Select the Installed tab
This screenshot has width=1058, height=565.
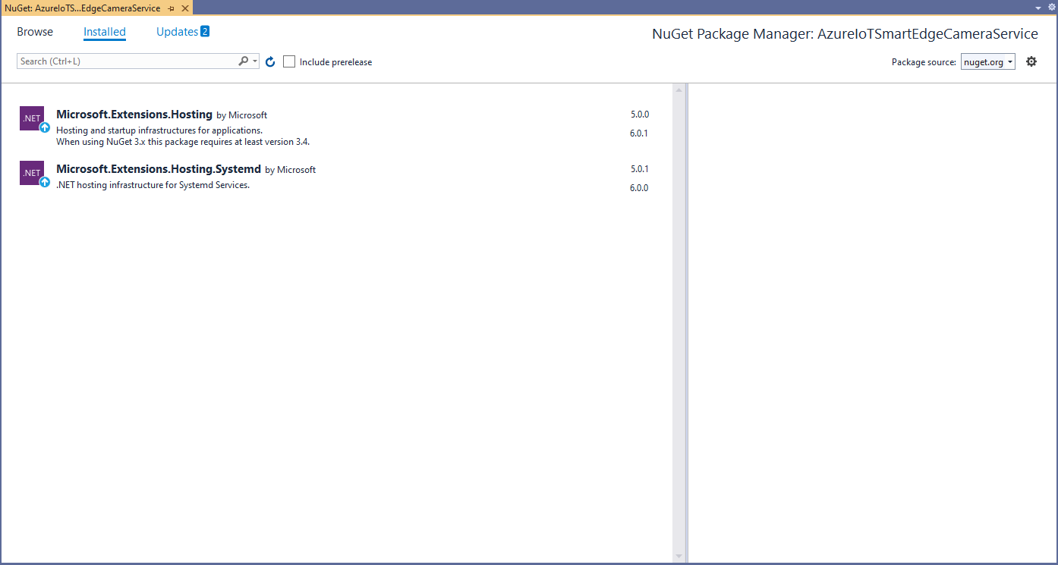(x=105, y=32)
